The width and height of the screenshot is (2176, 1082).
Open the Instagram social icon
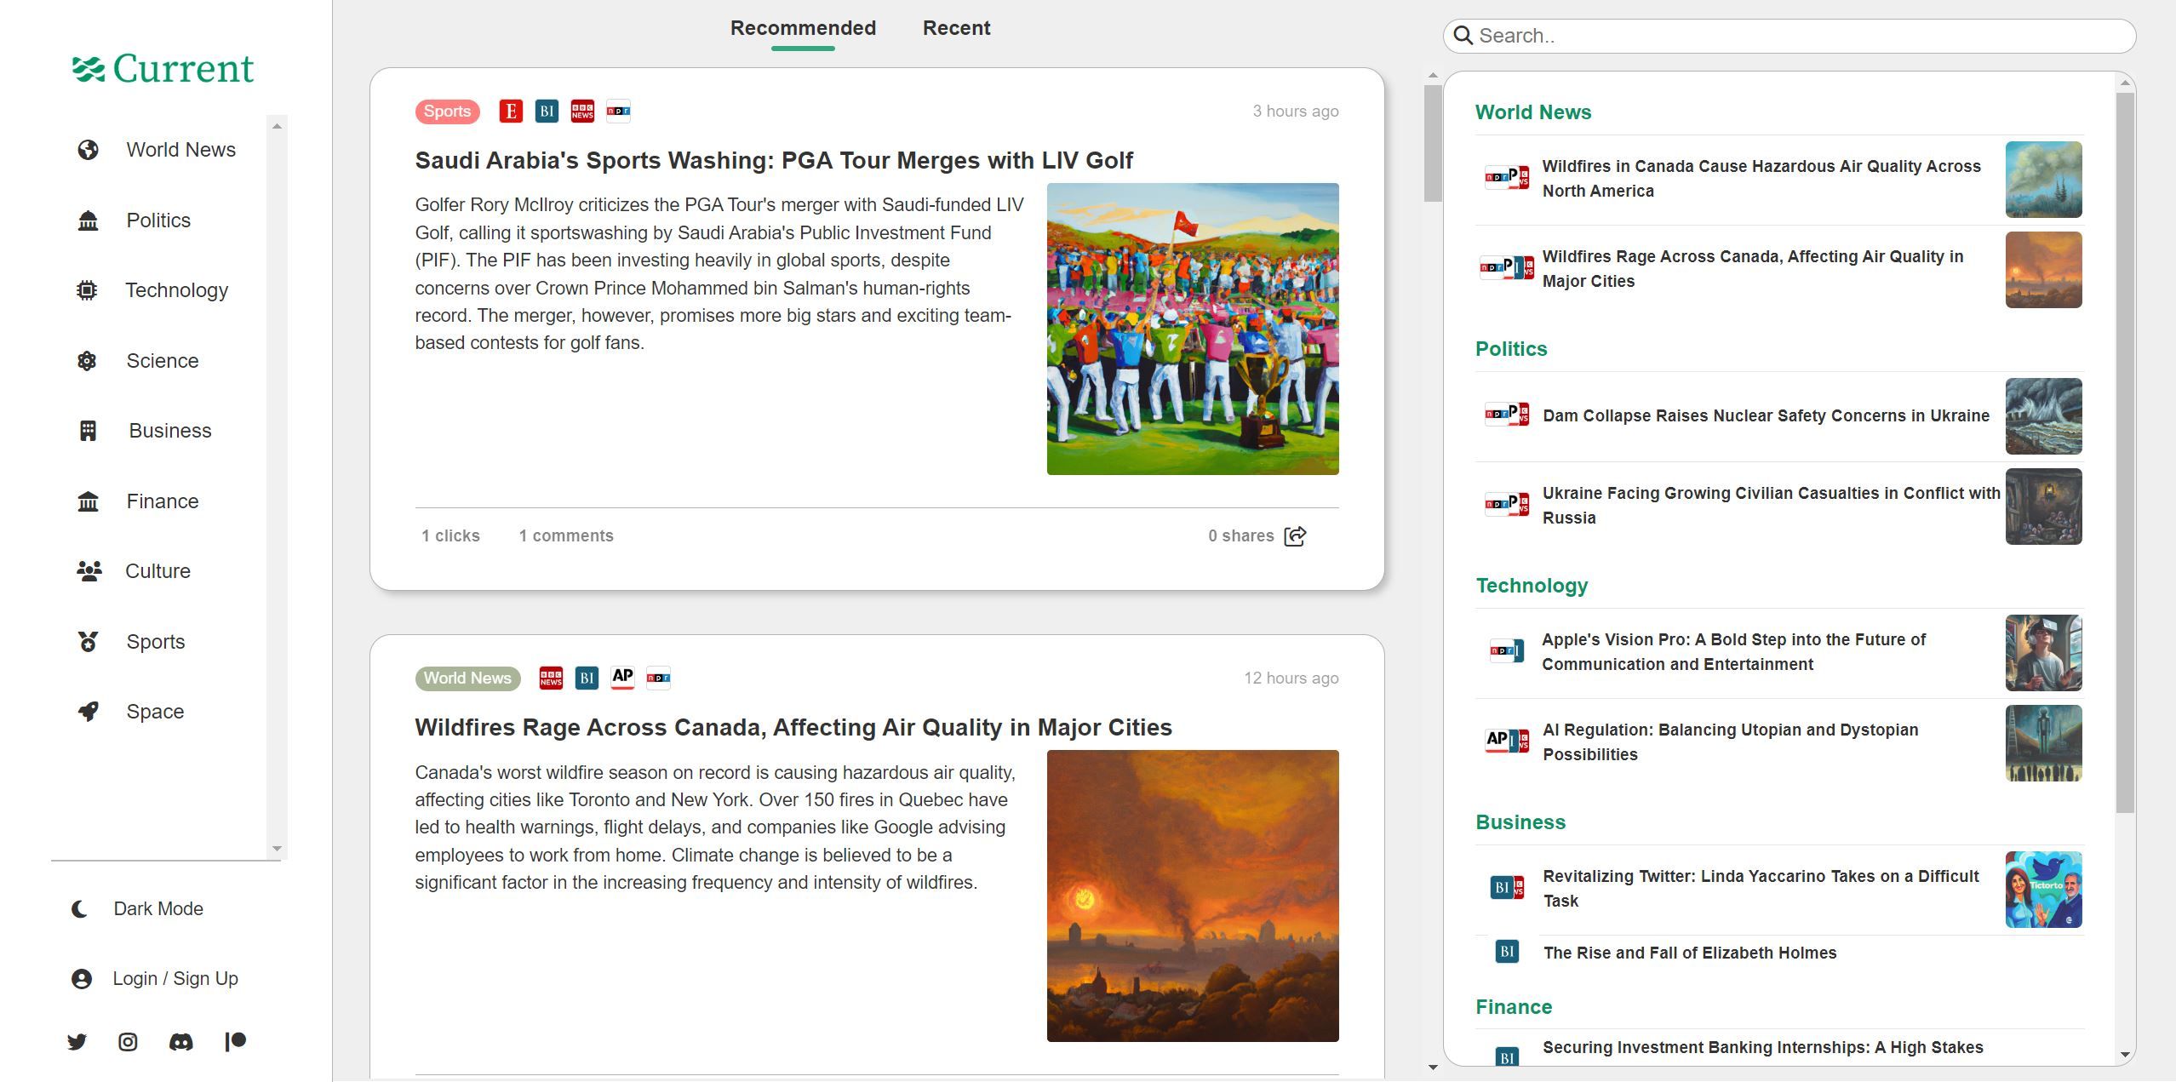click(128, 1042)
